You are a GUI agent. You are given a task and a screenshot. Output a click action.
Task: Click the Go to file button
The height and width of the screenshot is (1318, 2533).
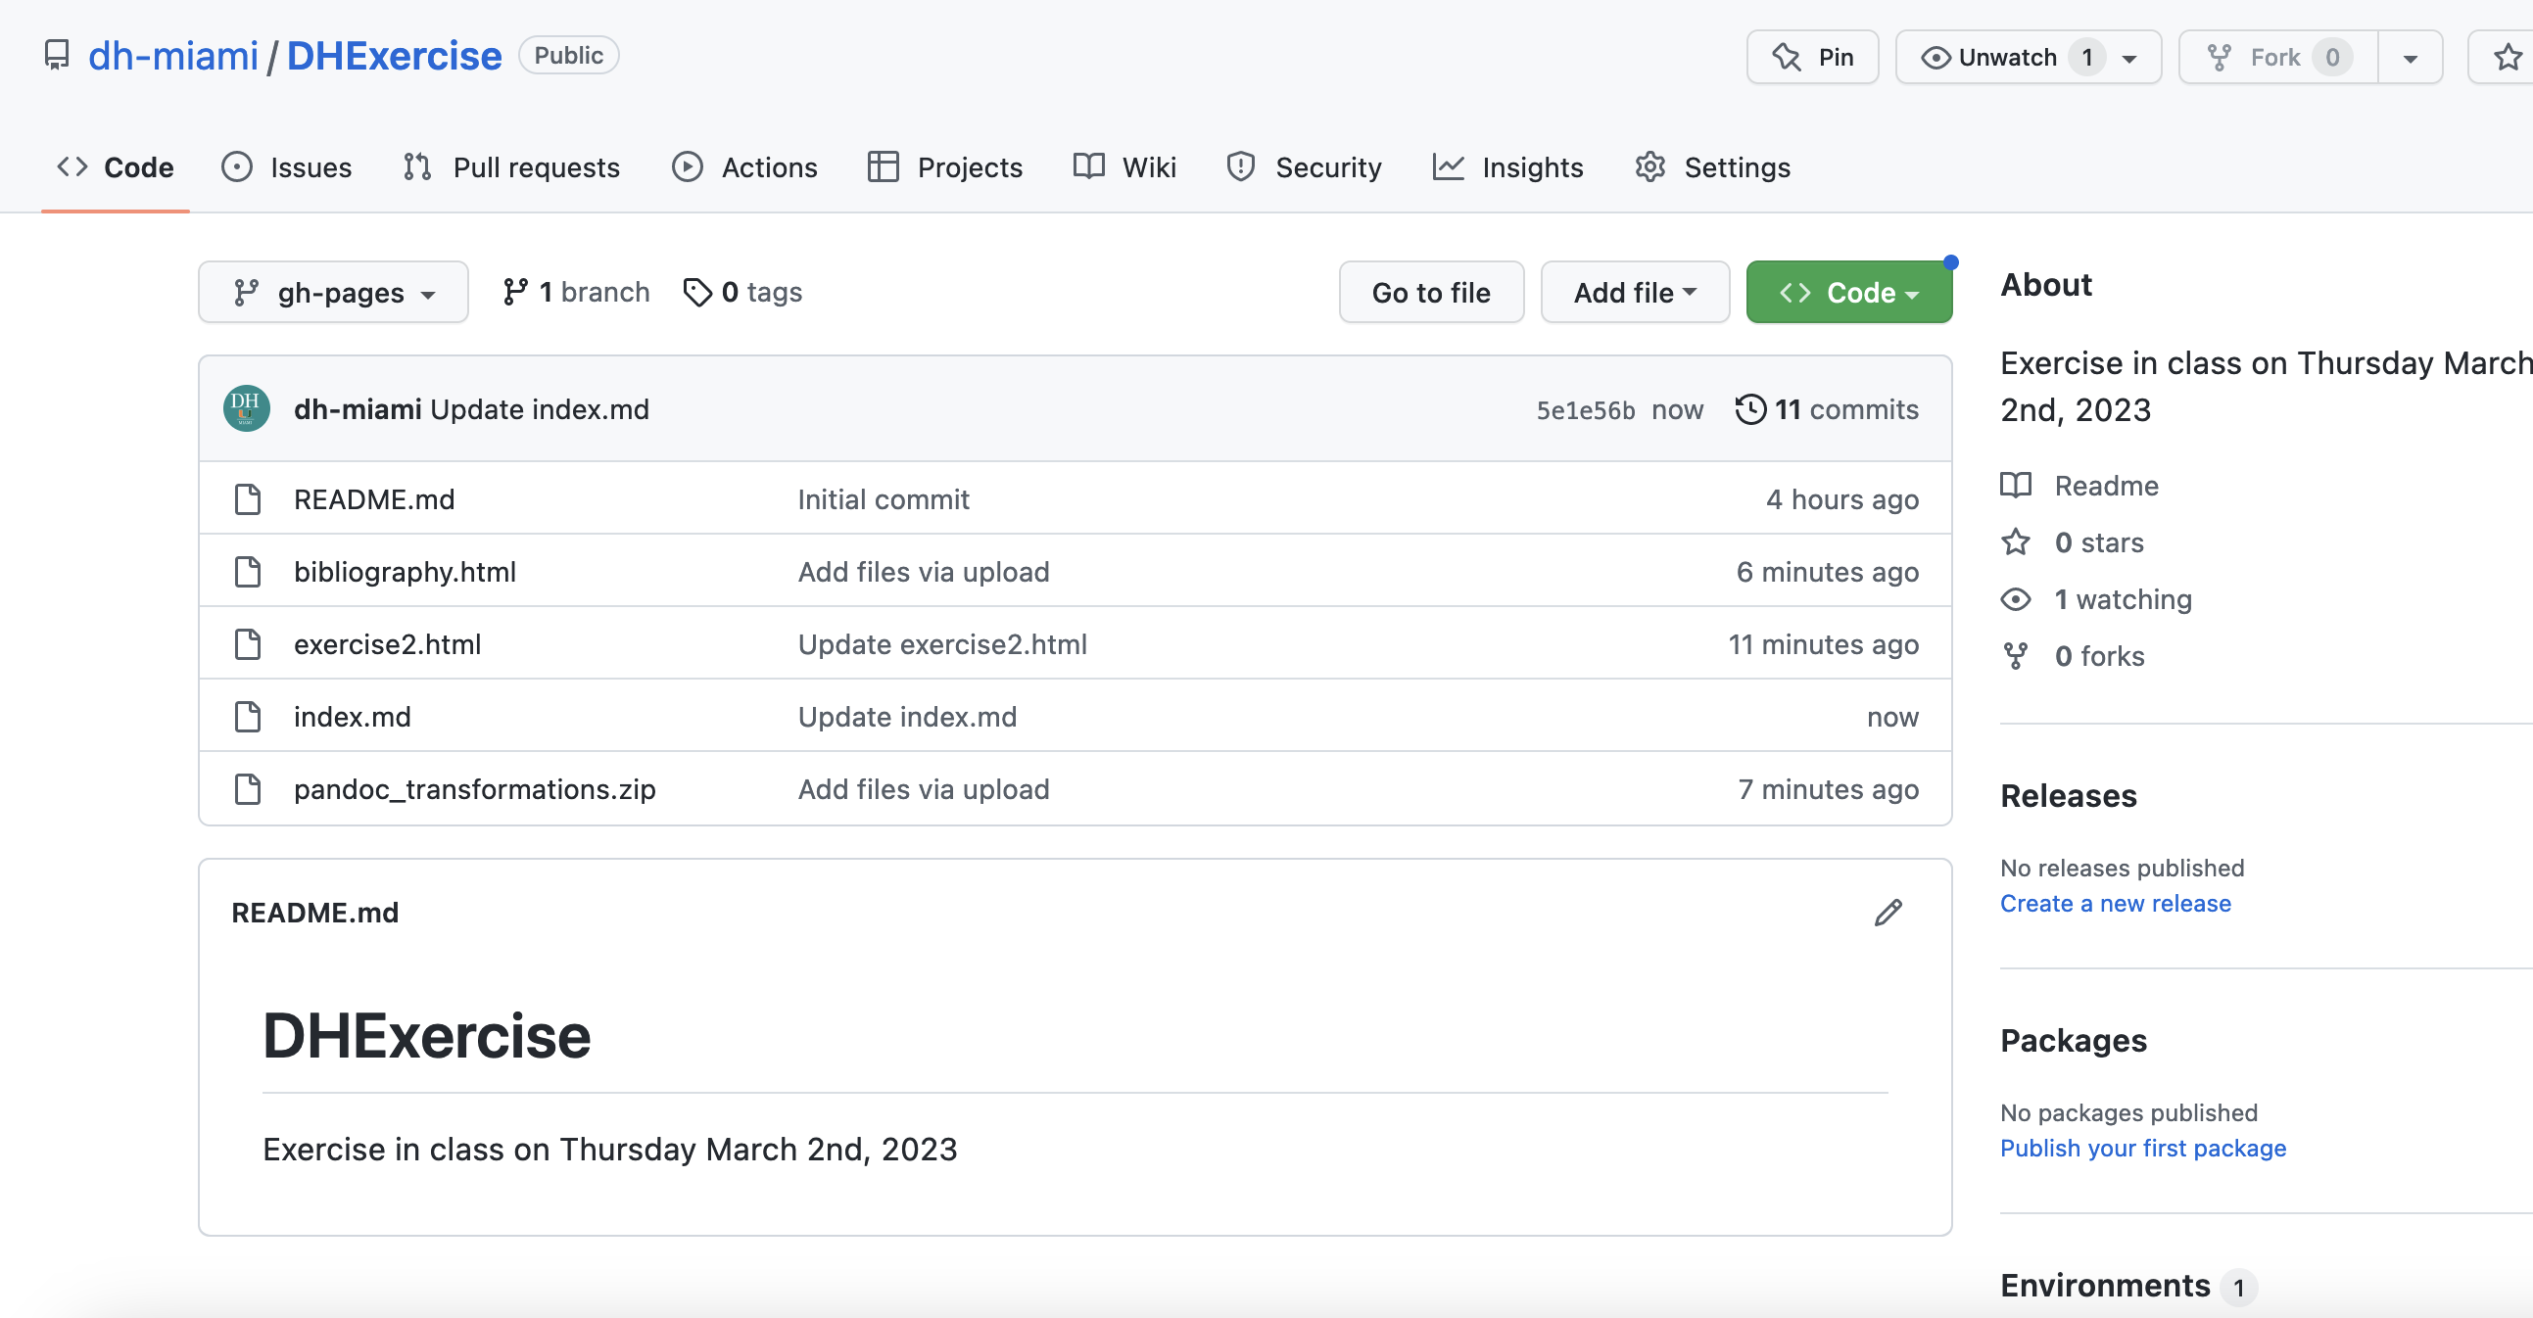pyautogui.click(x=1431, y=292)
